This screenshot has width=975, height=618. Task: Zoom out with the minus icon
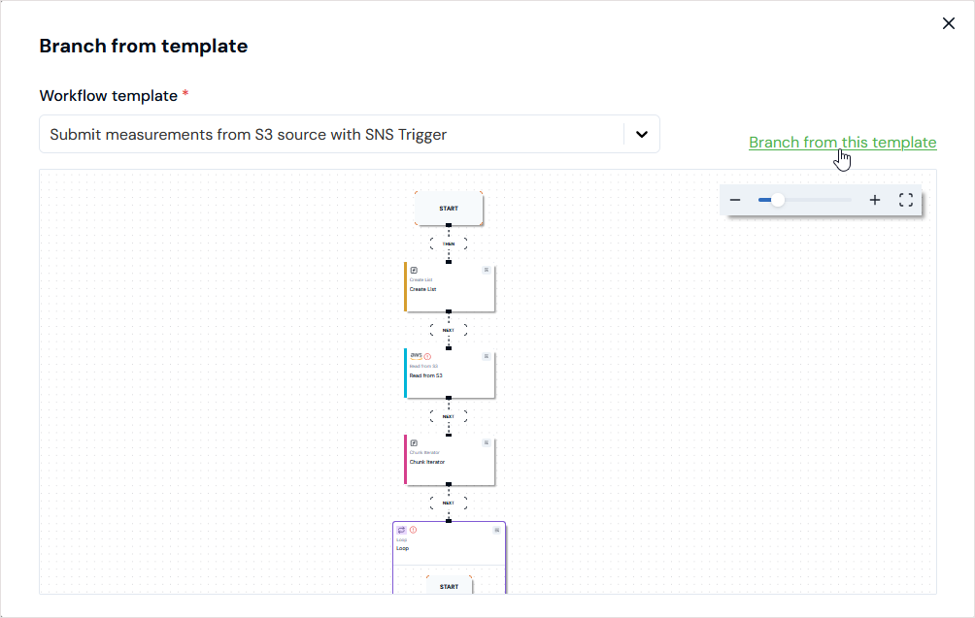click(x=735, y=200)
